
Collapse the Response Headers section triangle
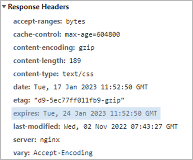[x=4, y=7]
